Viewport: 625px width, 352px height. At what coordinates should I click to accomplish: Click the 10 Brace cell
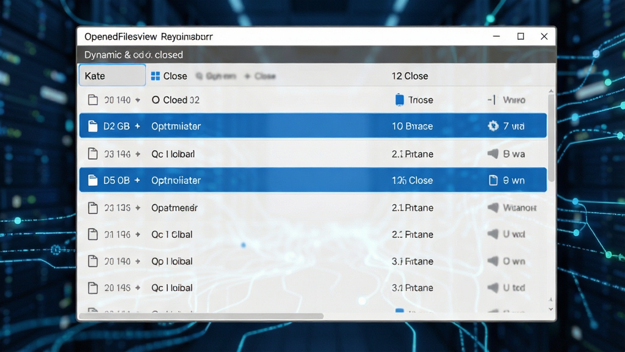(412, 126)
